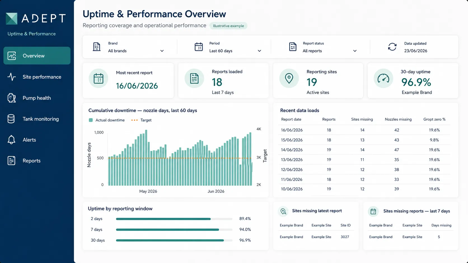Click the Actual downtime legend swatch

91,120
